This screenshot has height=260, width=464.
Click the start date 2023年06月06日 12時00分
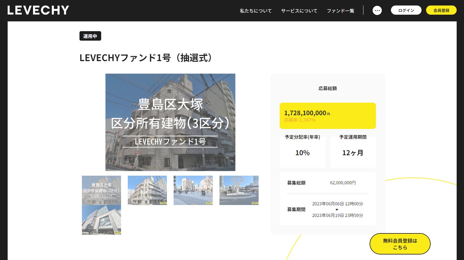tap(338, 204)
